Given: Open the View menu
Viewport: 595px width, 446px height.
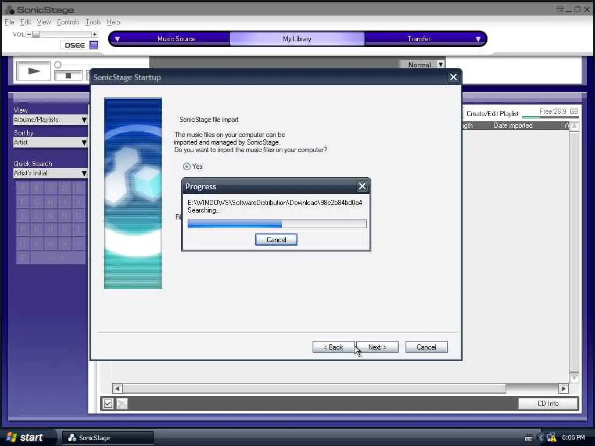Looking at the screenshot, I should 44,22.
